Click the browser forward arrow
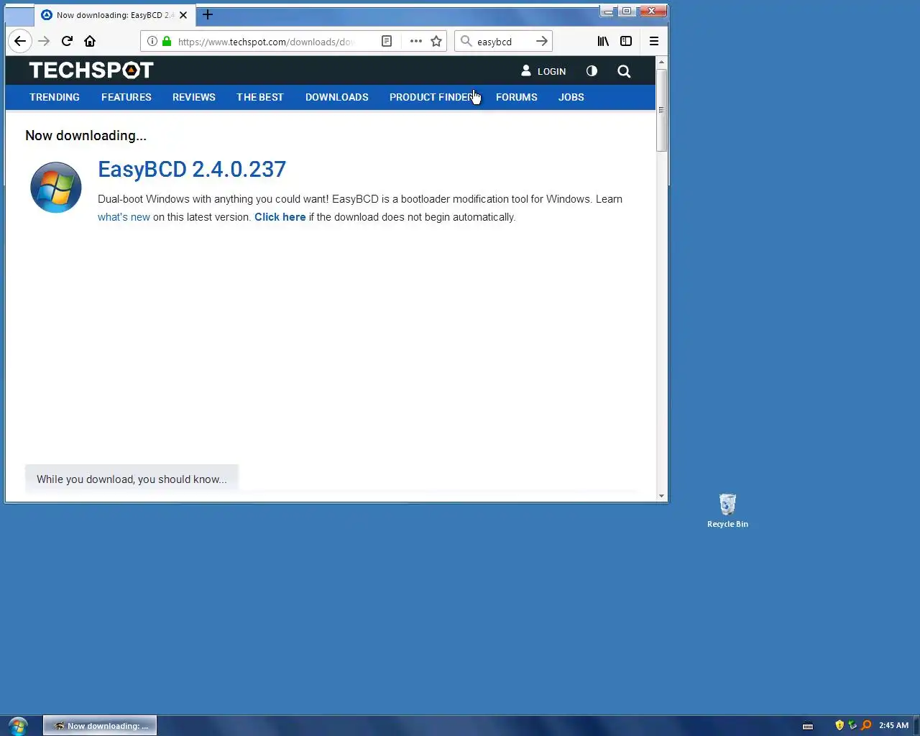 pos(44,41)
